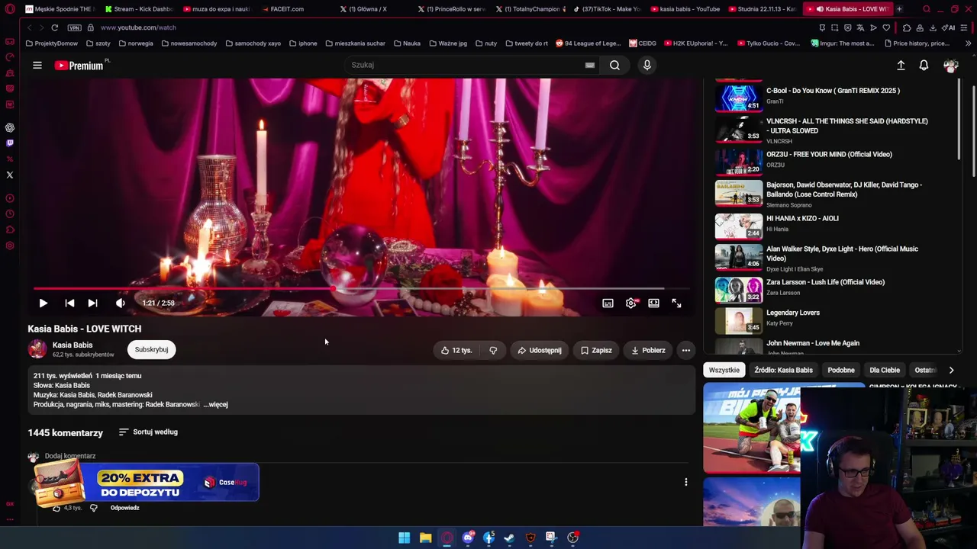
Task: Click the search magnifier button
Action: coord(614,65)
